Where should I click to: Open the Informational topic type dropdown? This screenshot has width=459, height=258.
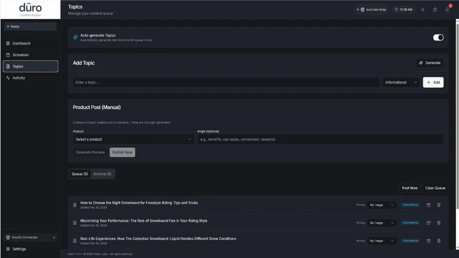click(401, 83)
